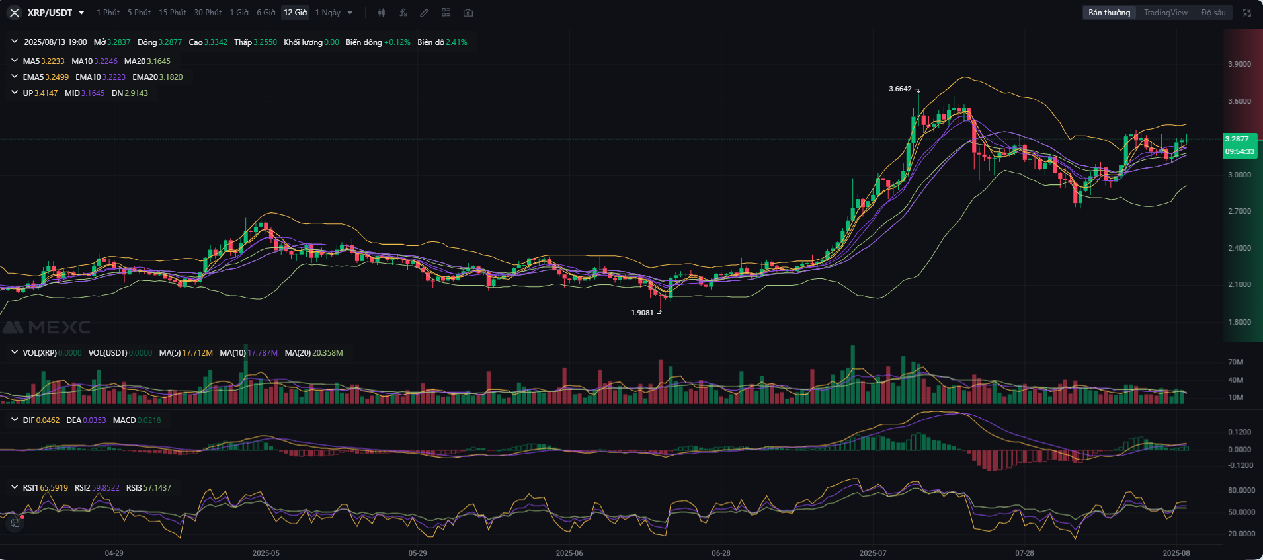Viewport: 1263px width, 560px height.
Task: Switch to TradingView chart mode
Action: [x=1165, y=13]
